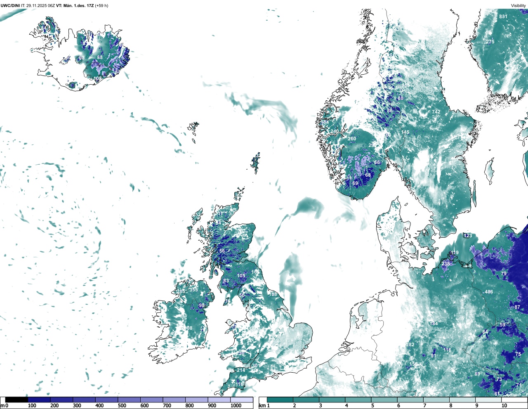Click the 1–2 km dark teal legend swatch
Image resolution: width=528 pixels, height=409 pixels.
click(x=280, y=400)
